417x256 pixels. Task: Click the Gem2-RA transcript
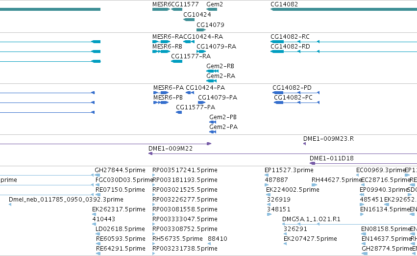click(211, 81)
